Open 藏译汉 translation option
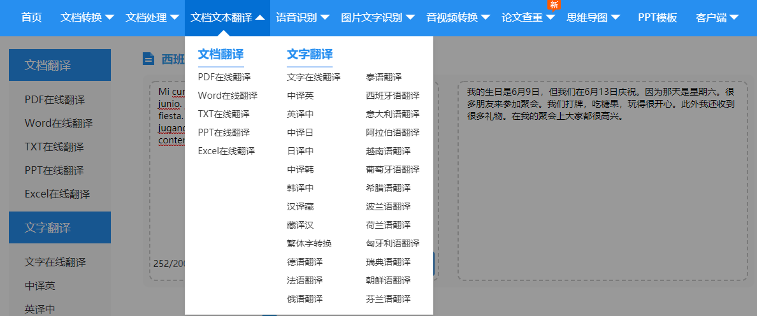The height and width of the screenshot is (316, 757). [300, 225]
